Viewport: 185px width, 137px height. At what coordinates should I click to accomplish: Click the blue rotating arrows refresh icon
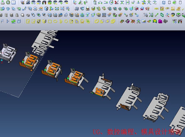coord(164,2)
